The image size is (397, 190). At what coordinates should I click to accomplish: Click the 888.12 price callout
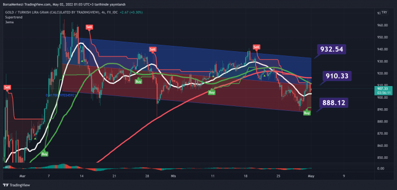point(333,103)
